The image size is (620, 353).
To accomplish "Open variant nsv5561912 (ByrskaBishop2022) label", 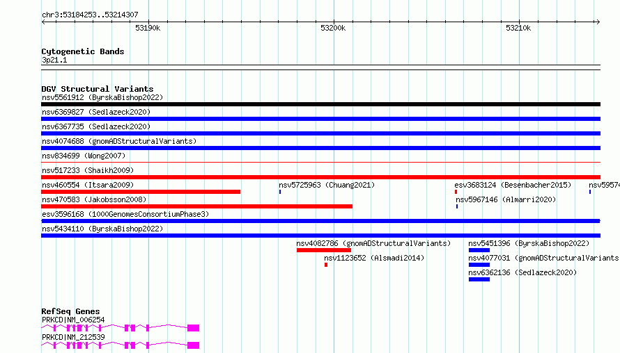I will 102,97.
